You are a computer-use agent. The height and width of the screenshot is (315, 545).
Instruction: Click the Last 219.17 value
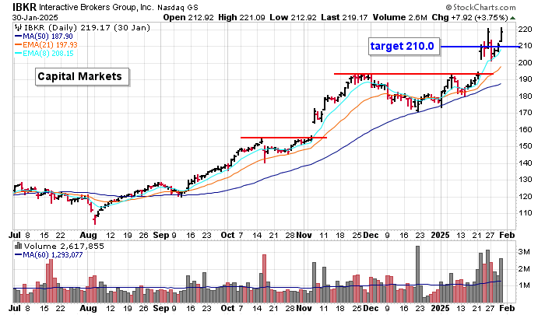[344, 17]
